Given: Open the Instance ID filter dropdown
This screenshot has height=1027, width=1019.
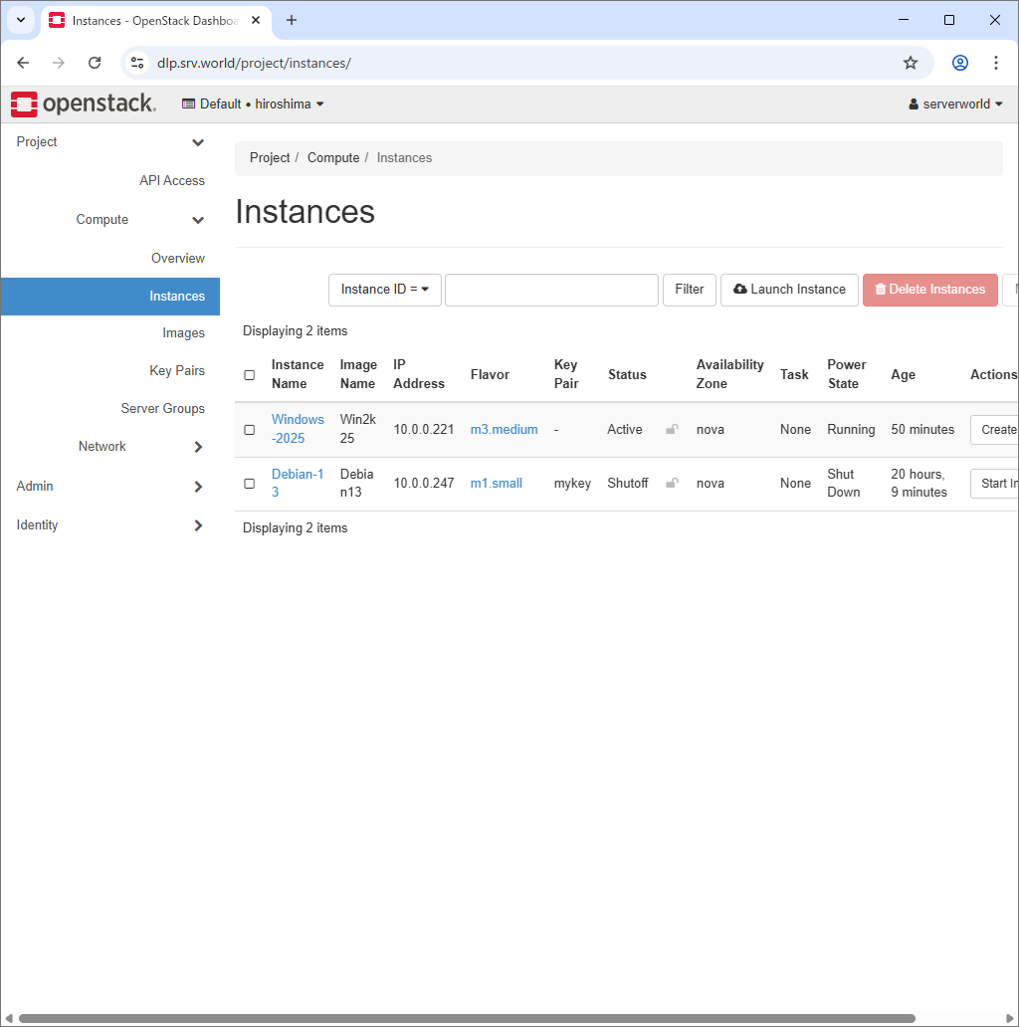Looking at the screenshot, I should click(x=385, y=290).
